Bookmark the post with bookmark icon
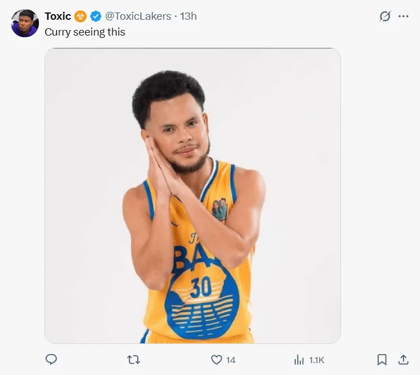Viewport: 420px width, 375px height. click(382, 359)
